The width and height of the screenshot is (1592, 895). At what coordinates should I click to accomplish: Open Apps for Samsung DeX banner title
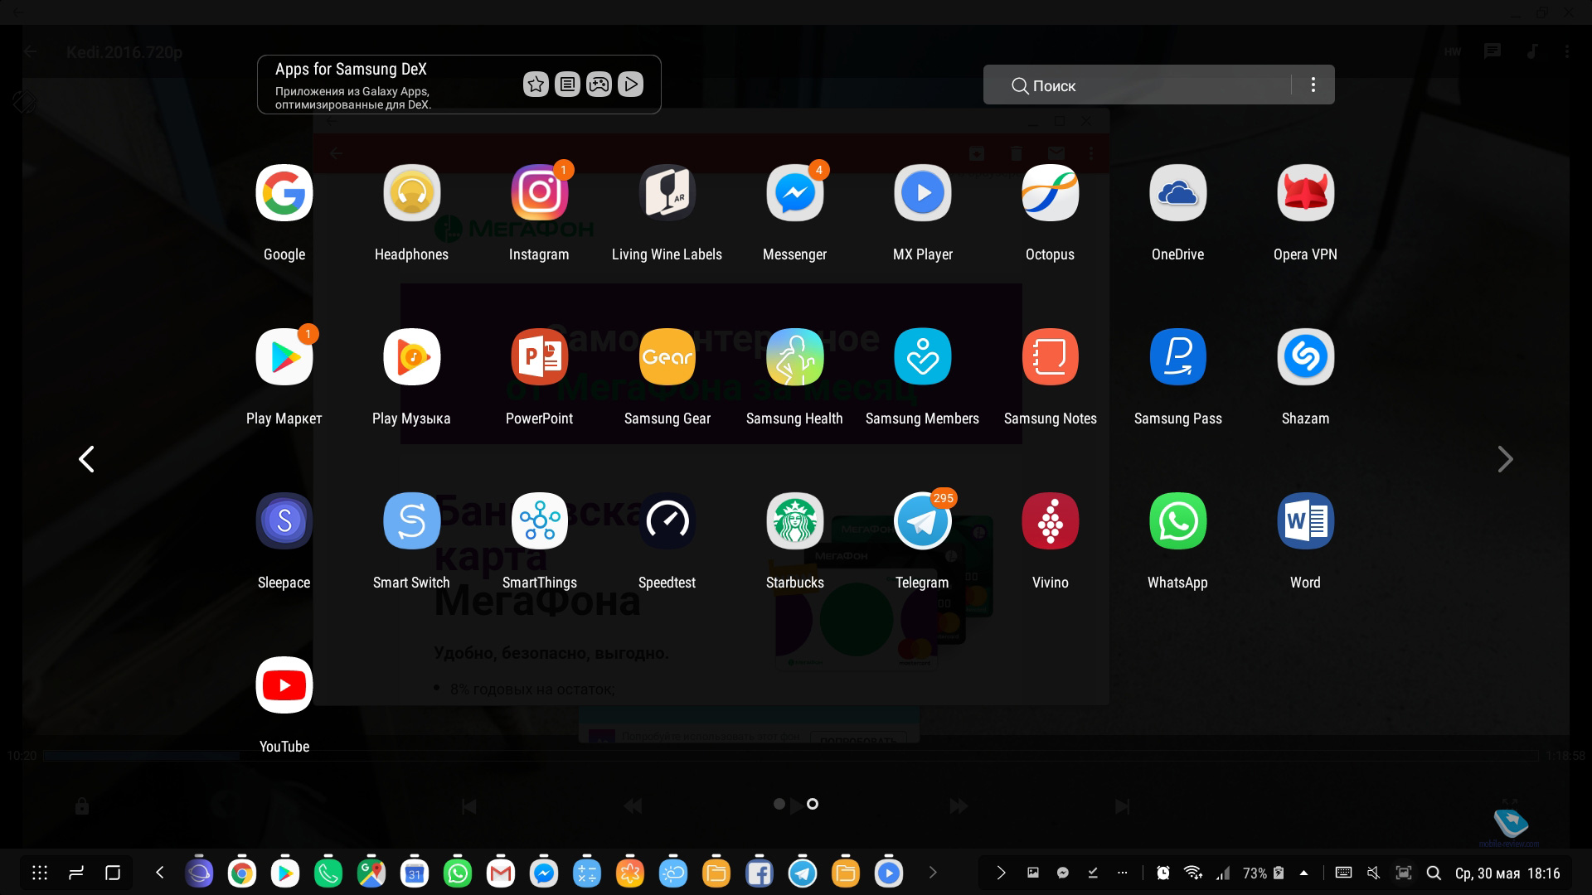351,70
